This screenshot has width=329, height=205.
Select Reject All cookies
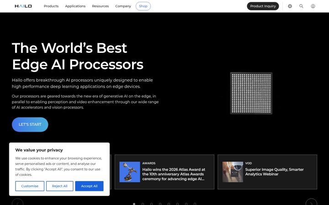pos(59,186)
